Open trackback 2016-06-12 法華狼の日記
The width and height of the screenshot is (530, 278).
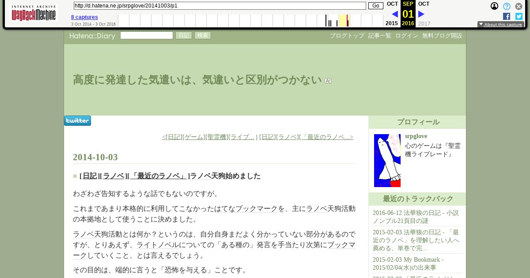tap(416, 217)
